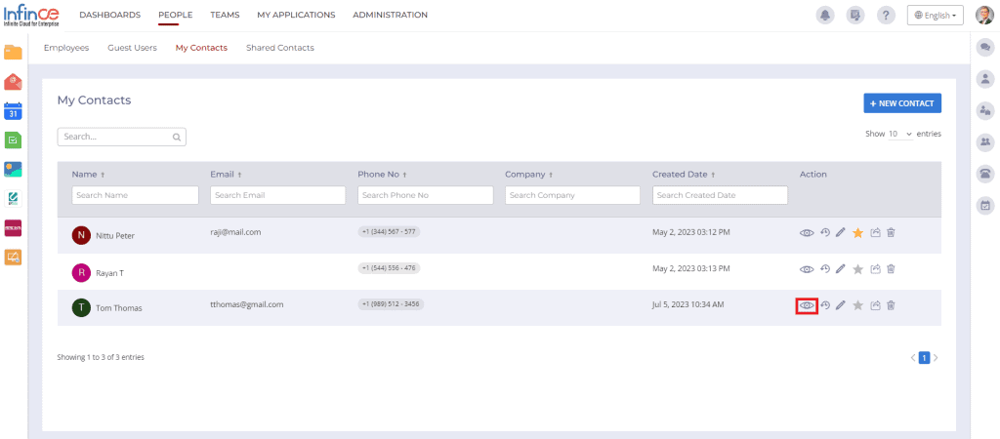Viewport: 1000px width, 439px height.
Task: Open the help question mark icon
Action: point(886,16)
